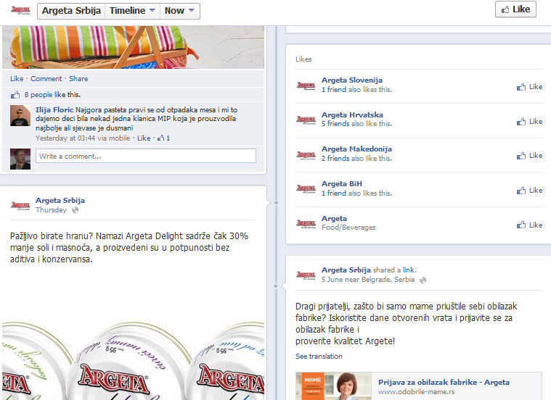551x400 pixels.
Task: Like the Argeta Srbija page with the top button
Action: coord(515,9)
